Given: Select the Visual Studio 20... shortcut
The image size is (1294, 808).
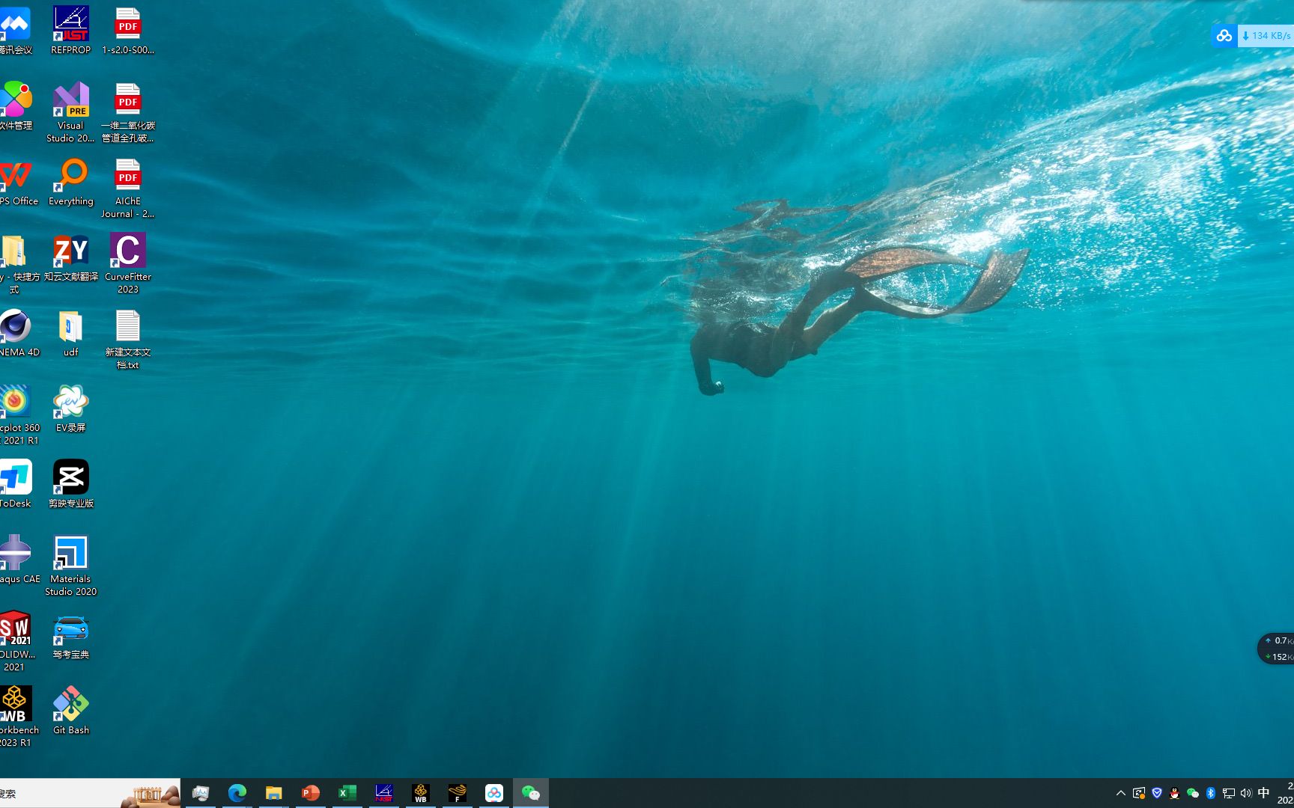Looking at the screenshot, I should pyautogui.click(x=71, y=112).
